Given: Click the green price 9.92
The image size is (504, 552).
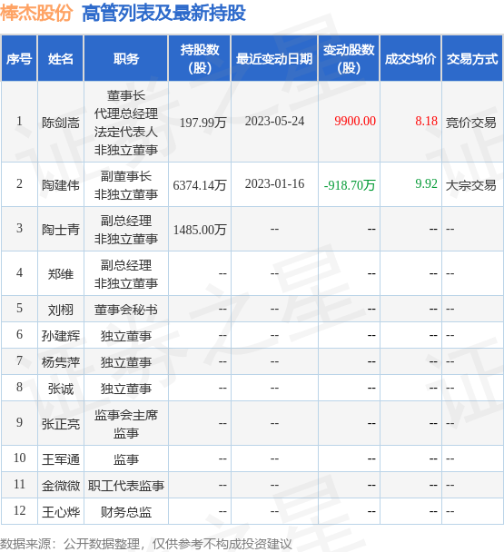Looking at the screenshot, I should coord(426,183).
